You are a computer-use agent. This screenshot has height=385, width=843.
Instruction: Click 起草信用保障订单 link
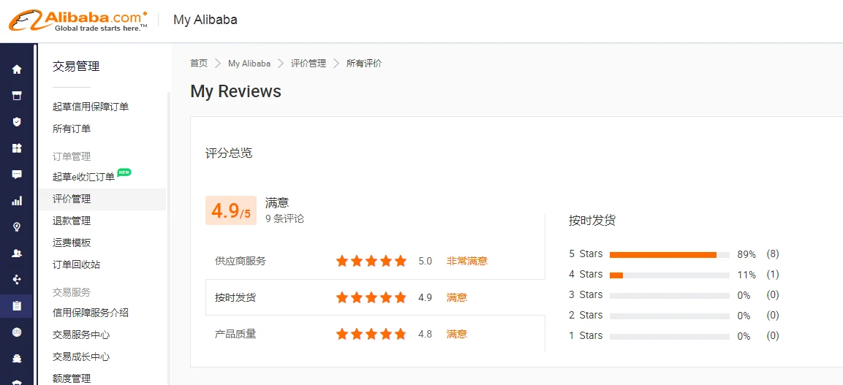point(91,107)
